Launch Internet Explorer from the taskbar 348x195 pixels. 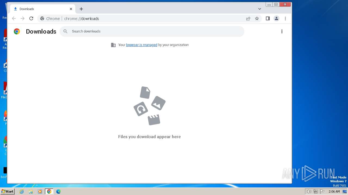(x=22, y=191)
